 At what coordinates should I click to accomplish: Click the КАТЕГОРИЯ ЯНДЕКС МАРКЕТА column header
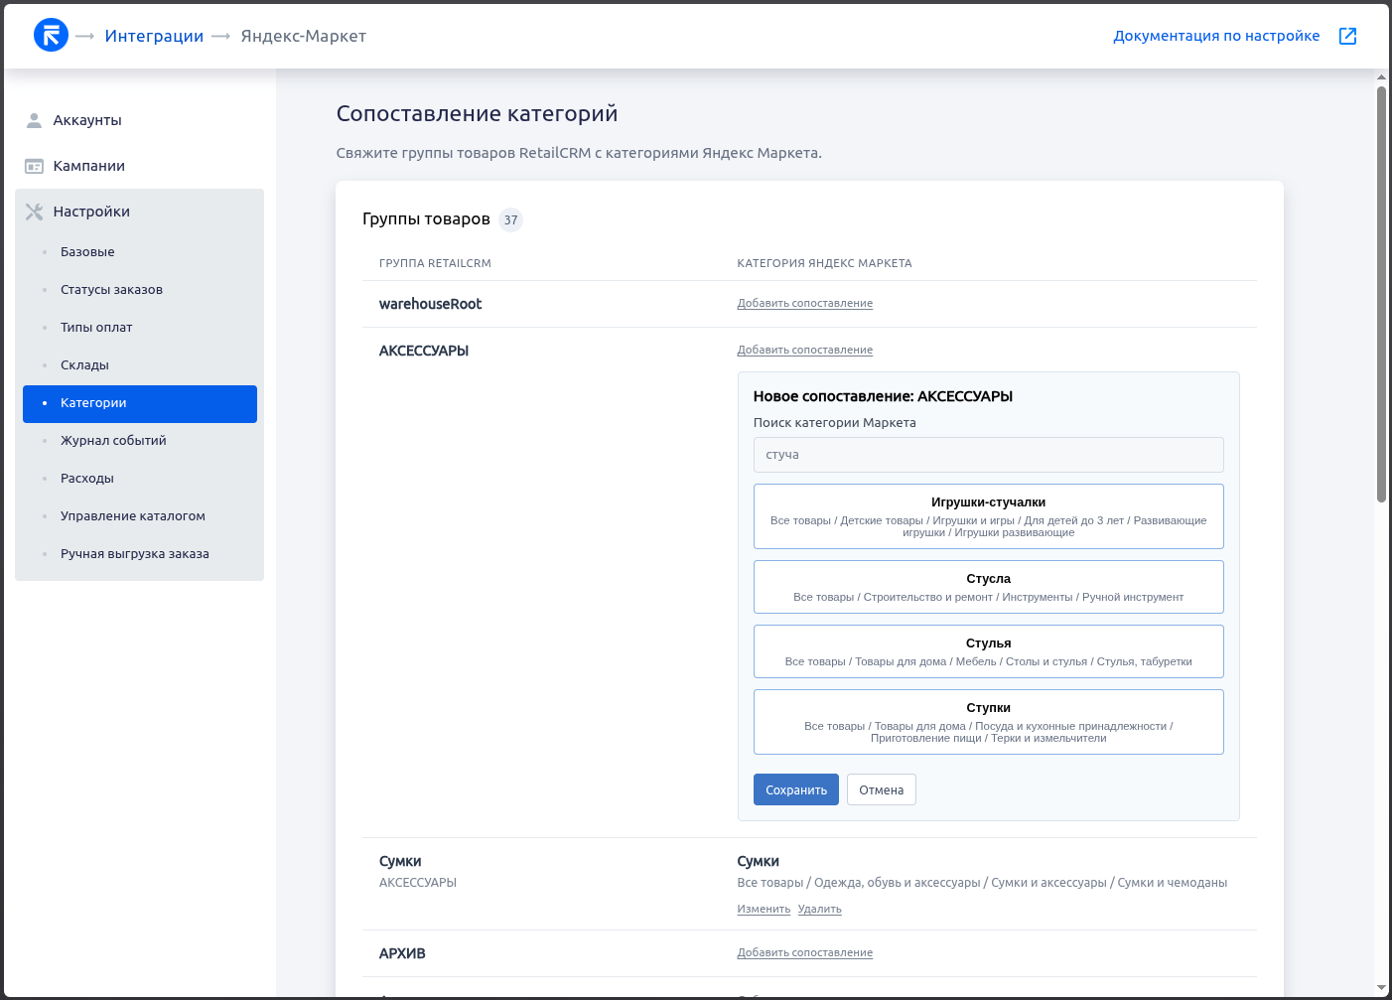pyautogui.click(x=824, y=263)
